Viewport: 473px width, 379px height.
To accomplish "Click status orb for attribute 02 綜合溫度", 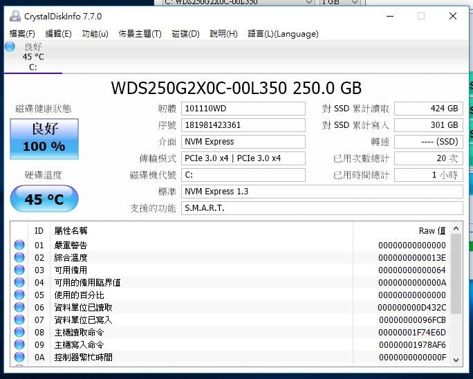I will click(x=19, y=257).
